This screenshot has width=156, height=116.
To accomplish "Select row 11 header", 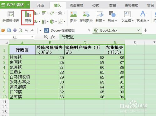I will pos(4,102).
